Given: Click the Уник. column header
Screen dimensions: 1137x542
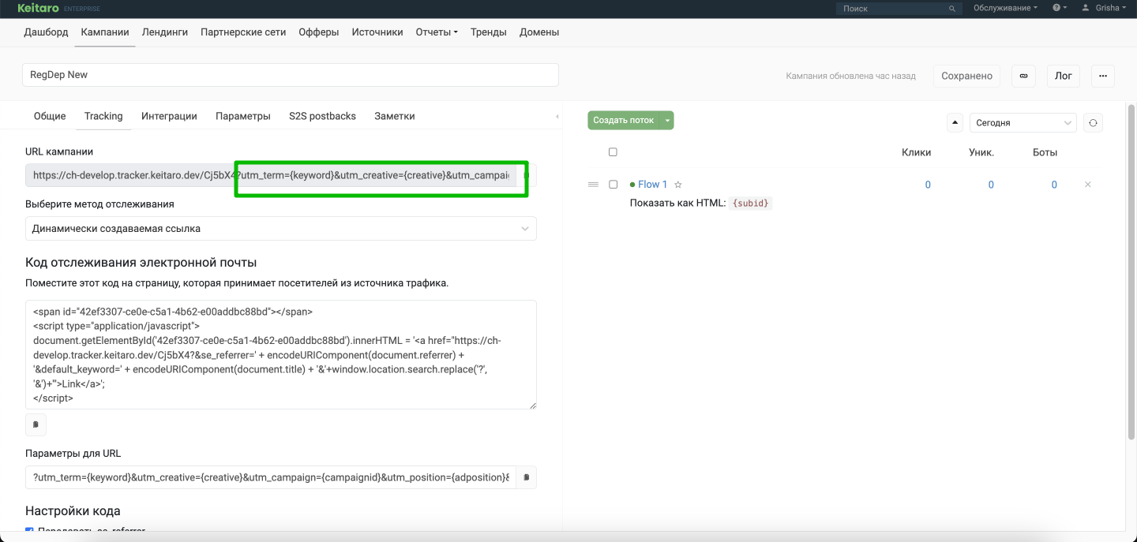Looking at the screenshot, I should (x=981, y=152).
